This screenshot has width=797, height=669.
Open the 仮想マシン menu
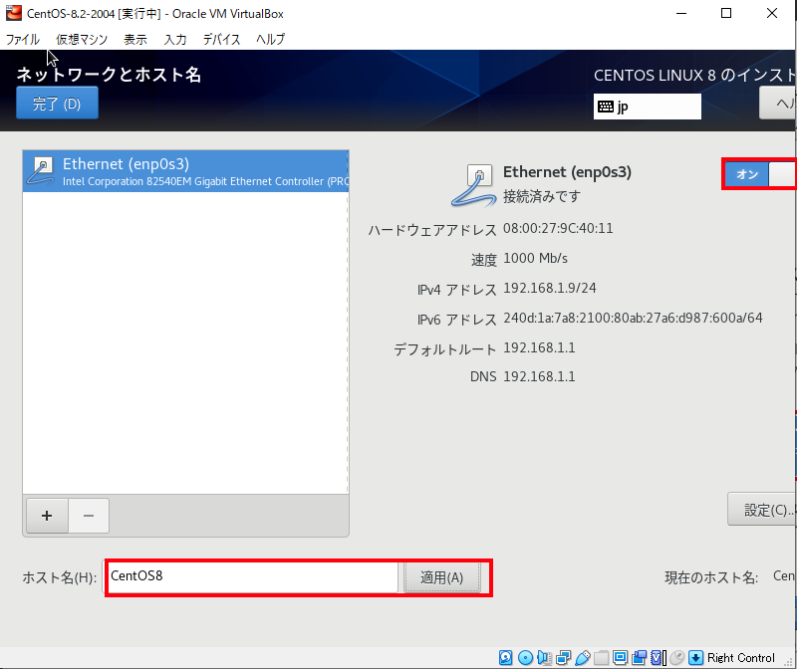(82, 39)
